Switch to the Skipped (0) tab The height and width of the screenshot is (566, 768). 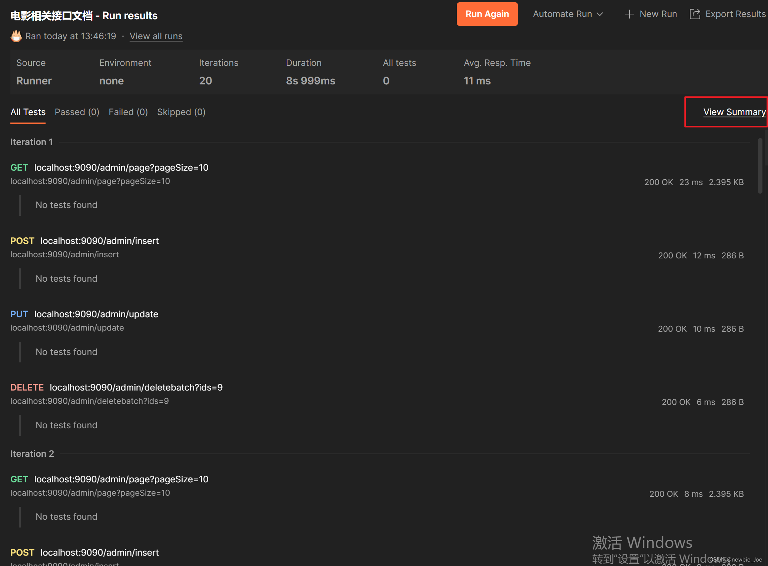[x=181, y=112]
